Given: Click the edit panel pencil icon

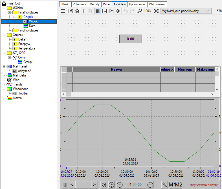Looking at the screenshot, I should point(71,11).
